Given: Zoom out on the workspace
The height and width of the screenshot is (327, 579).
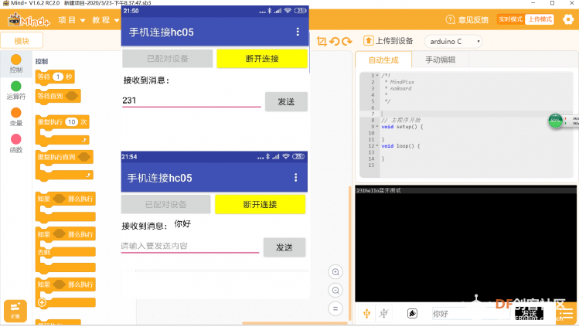Looking at the screenshot, I should (x=335, y=291).
